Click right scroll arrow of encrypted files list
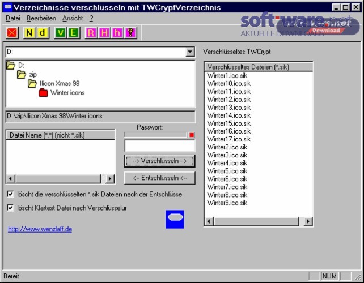Image resolution: width=364 pixels, height=283 pixels. tap(308, 221)
